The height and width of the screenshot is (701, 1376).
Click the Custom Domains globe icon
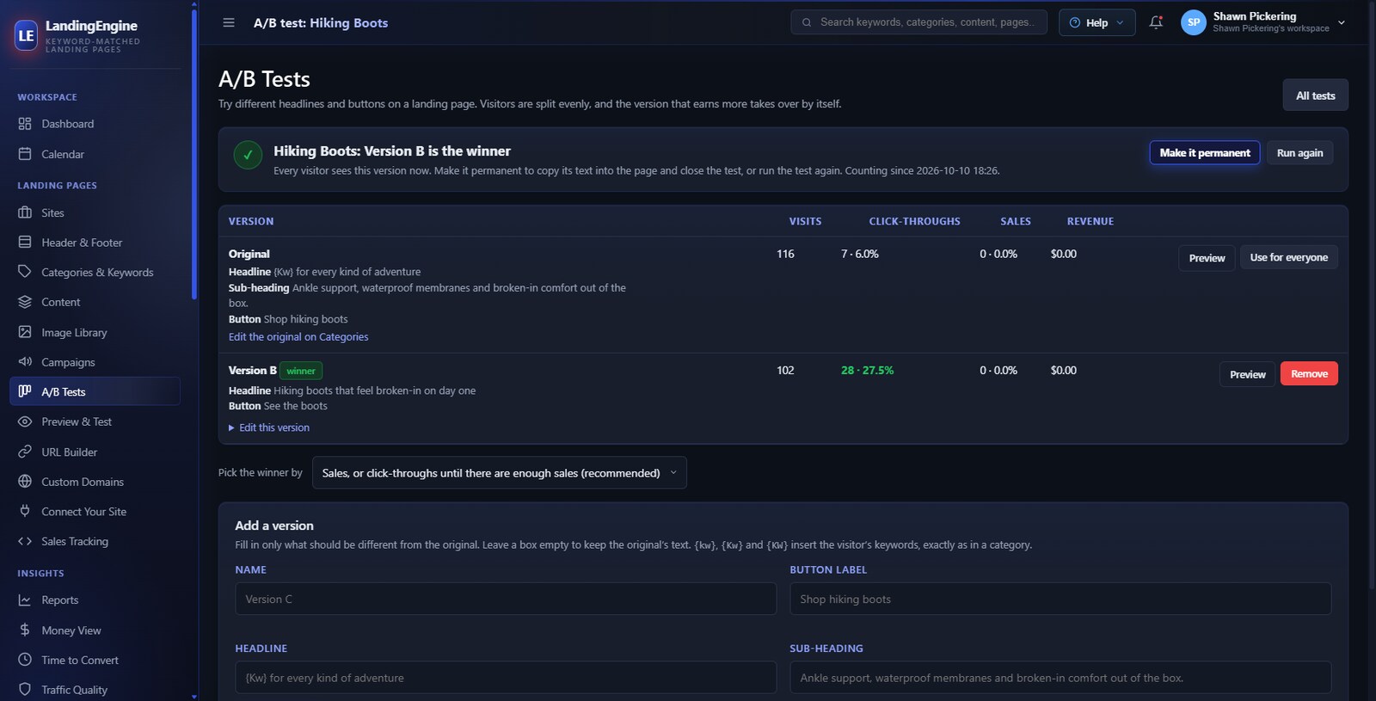(x=25, y=482)
